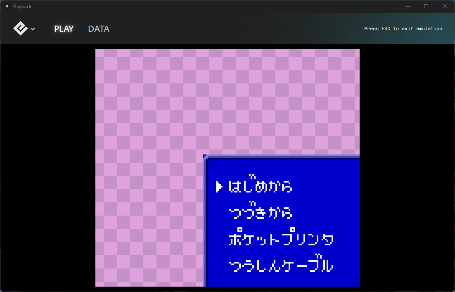The image size is (455, 292).
Task: Click the black area right of game screen
Action: (x=407, y=165)
